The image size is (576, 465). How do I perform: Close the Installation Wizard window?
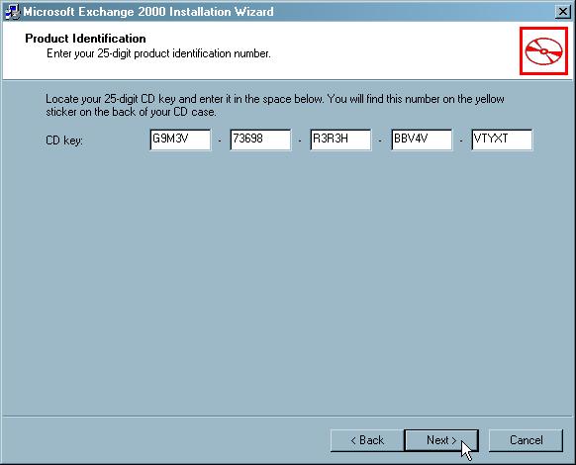click(x=562, y=12)
